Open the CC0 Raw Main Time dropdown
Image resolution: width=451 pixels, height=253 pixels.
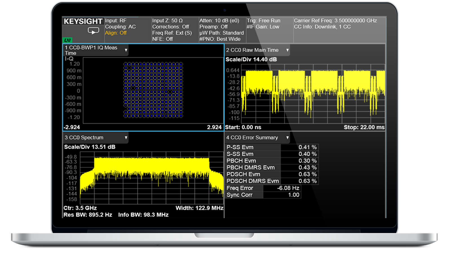[287, 50]
